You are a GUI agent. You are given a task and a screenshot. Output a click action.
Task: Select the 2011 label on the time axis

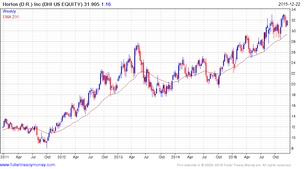click(x=4, y=157)
